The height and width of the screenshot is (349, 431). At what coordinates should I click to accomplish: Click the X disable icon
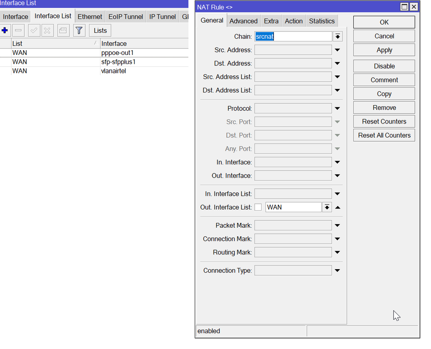pyautogui.click(x=48, y=31)
